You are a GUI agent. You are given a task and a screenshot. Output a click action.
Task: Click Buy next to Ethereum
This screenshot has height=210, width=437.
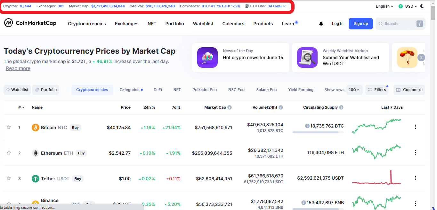click(x=81, y=153)
